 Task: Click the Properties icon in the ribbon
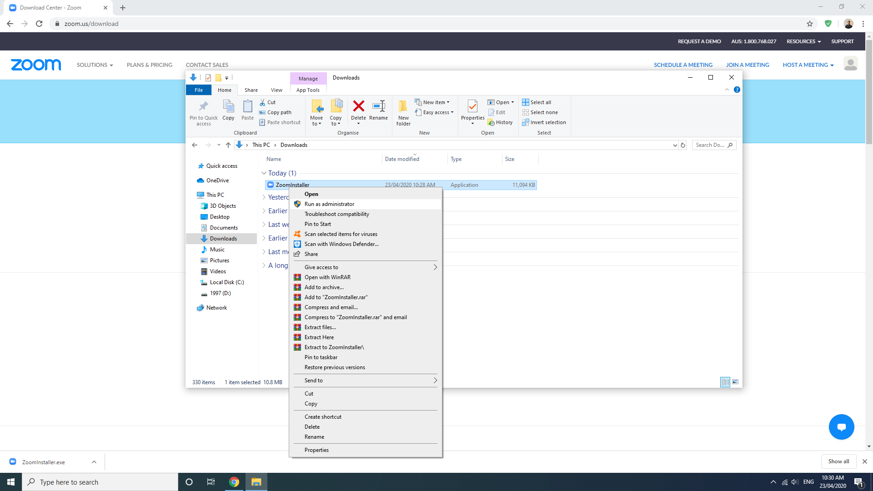pyautogui.click(x=472, y=106)
